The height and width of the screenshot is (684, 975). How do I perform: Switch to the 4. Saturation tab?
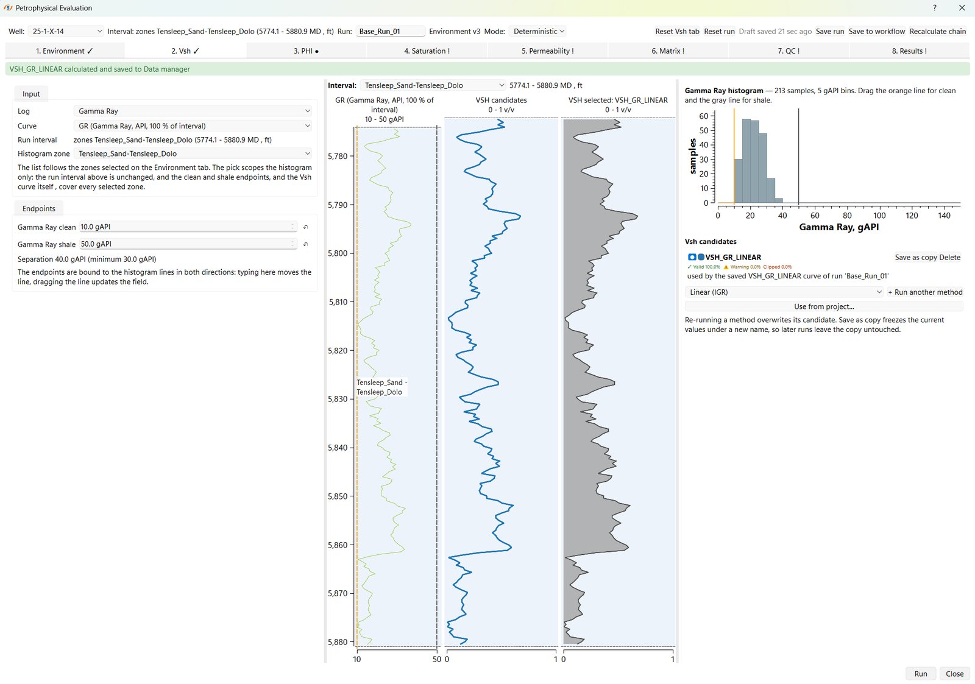(427, 51)
